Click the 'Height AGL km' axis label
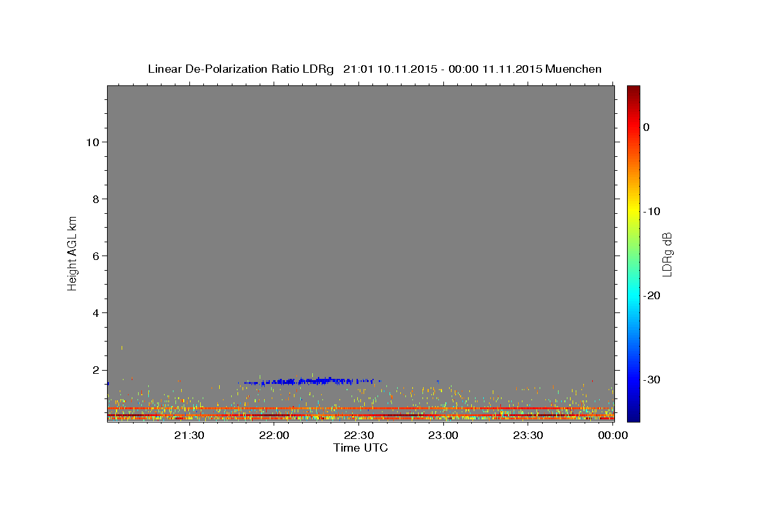This screenshot has width=760, height=506. (73, 253)
